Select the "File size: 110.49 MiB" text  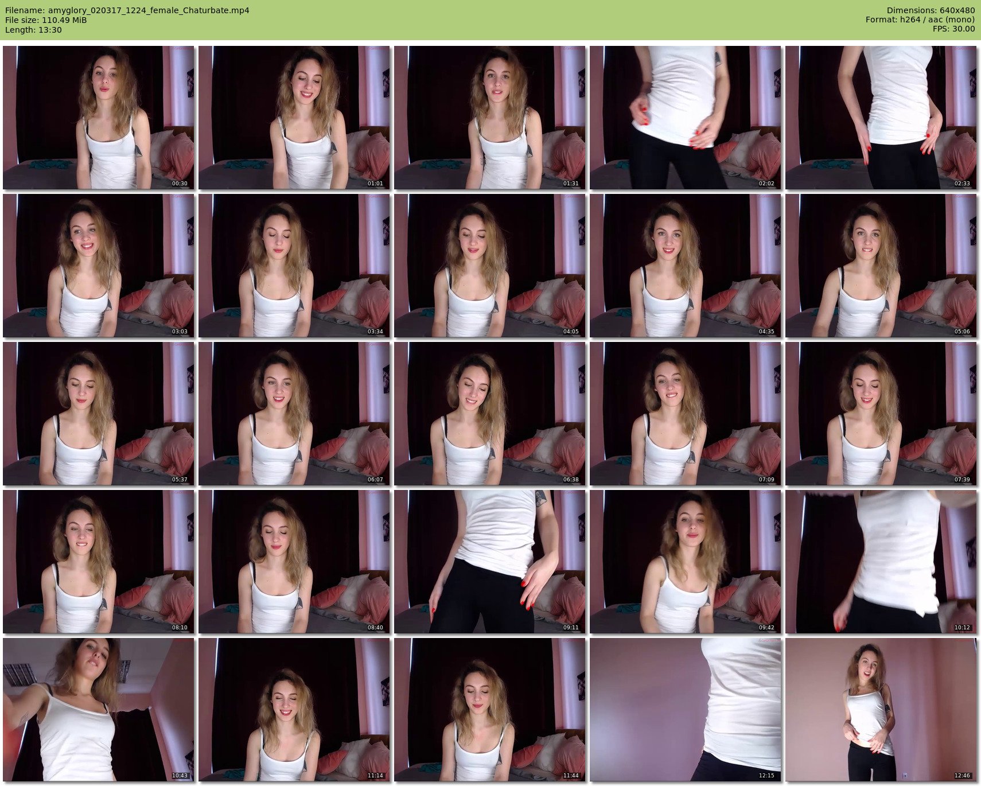click(46, 20)
